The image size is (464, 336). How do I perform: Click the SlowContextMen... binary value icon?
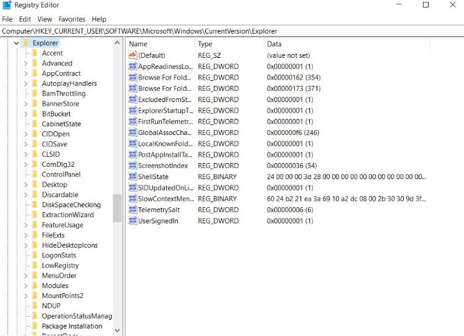132,198
